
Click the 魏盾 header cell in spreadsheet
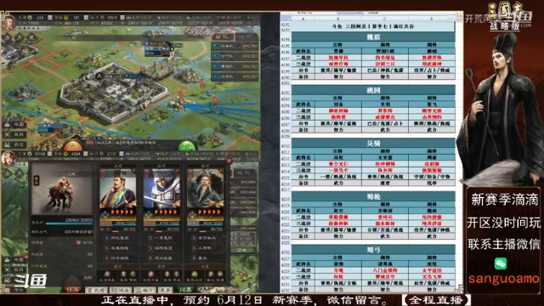(373, 37)
